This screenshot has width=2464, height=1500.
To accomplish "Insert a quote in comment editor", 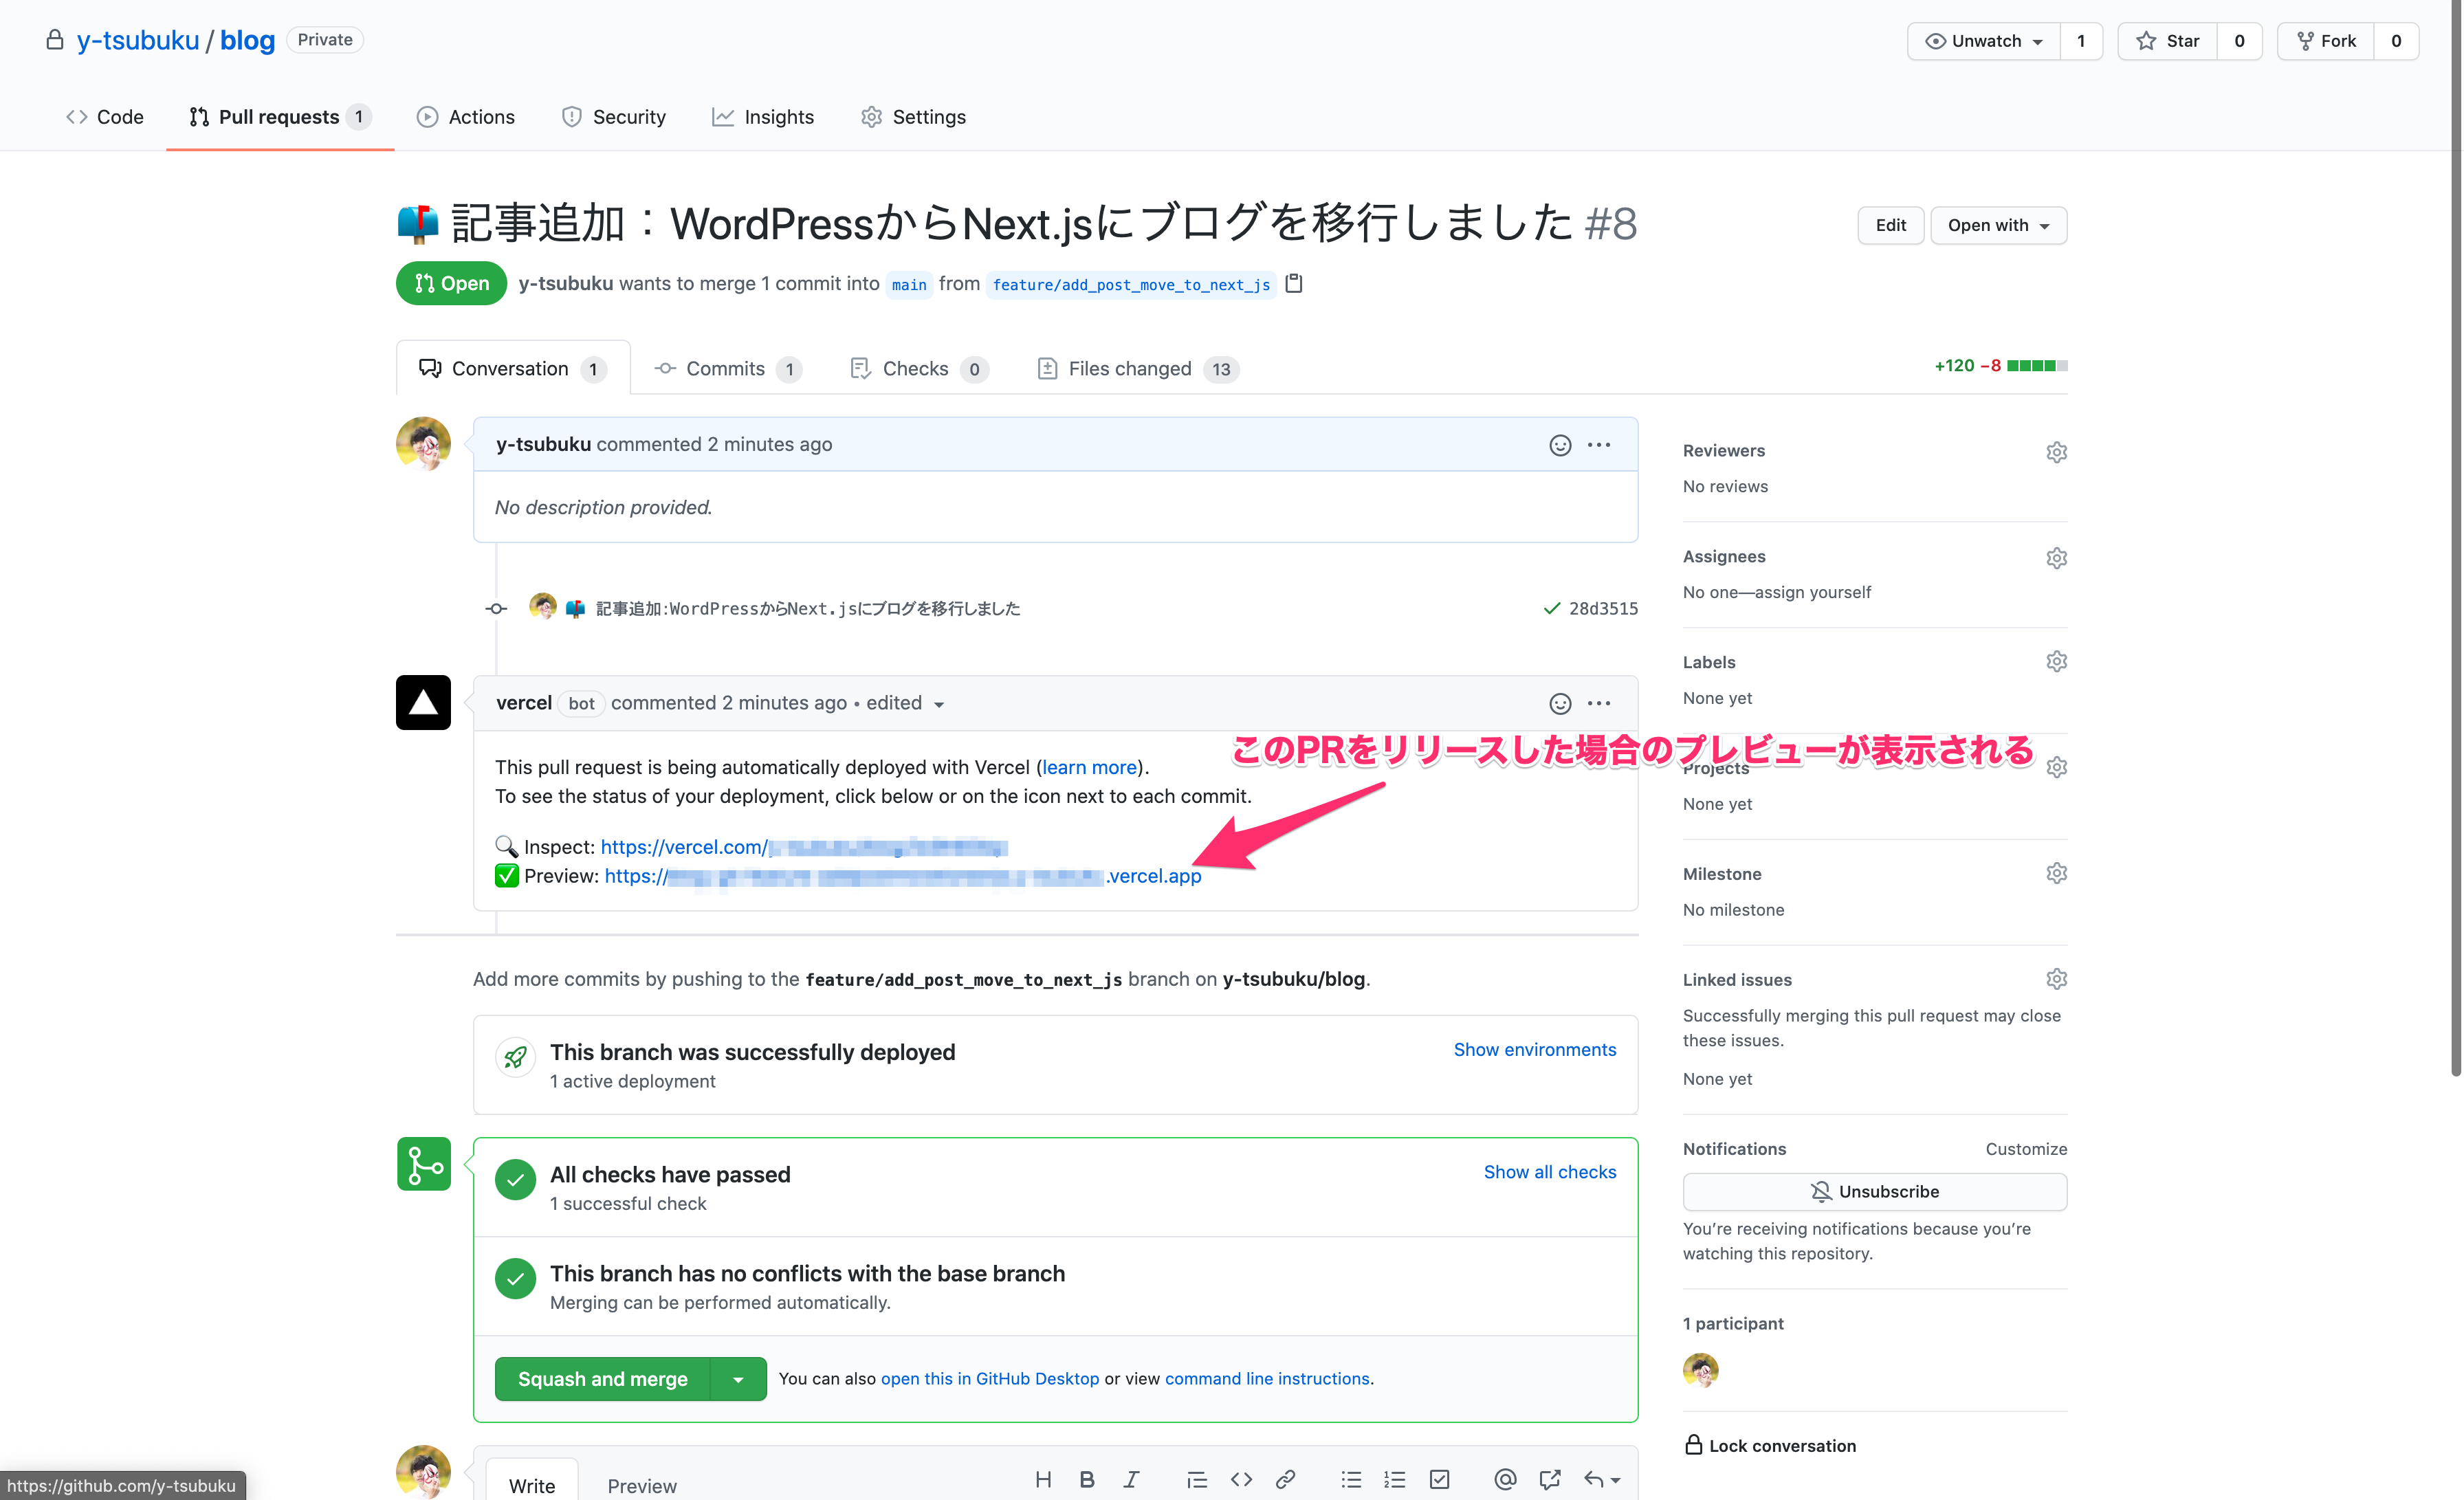I will 1196,1480.
